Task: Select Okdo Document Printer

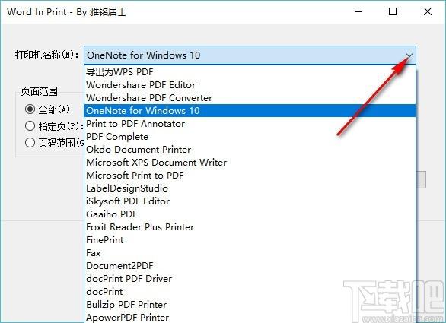Action: point(250,150)
